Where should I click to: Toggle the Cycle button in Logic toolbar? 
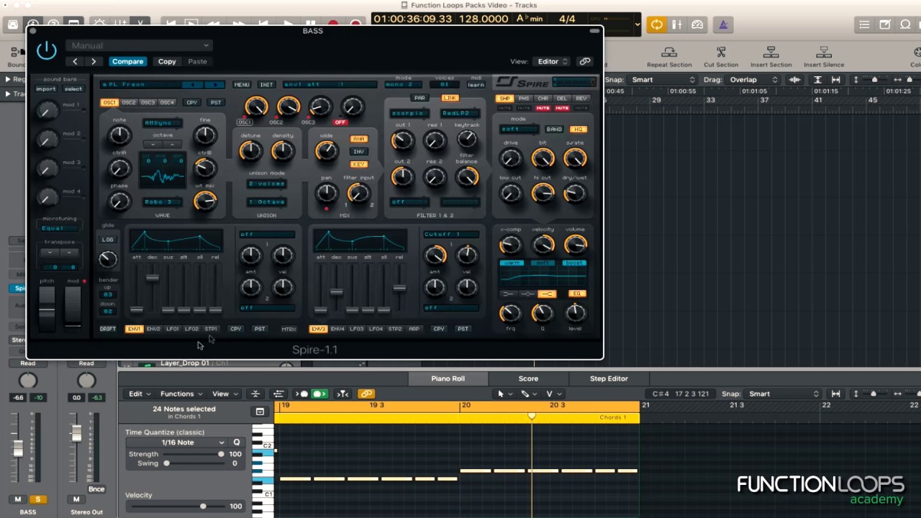tap(656, 24)
